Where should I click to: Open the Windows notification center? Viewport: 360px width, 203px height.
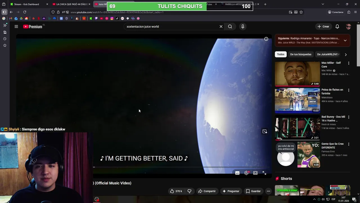tap(354, 199)
